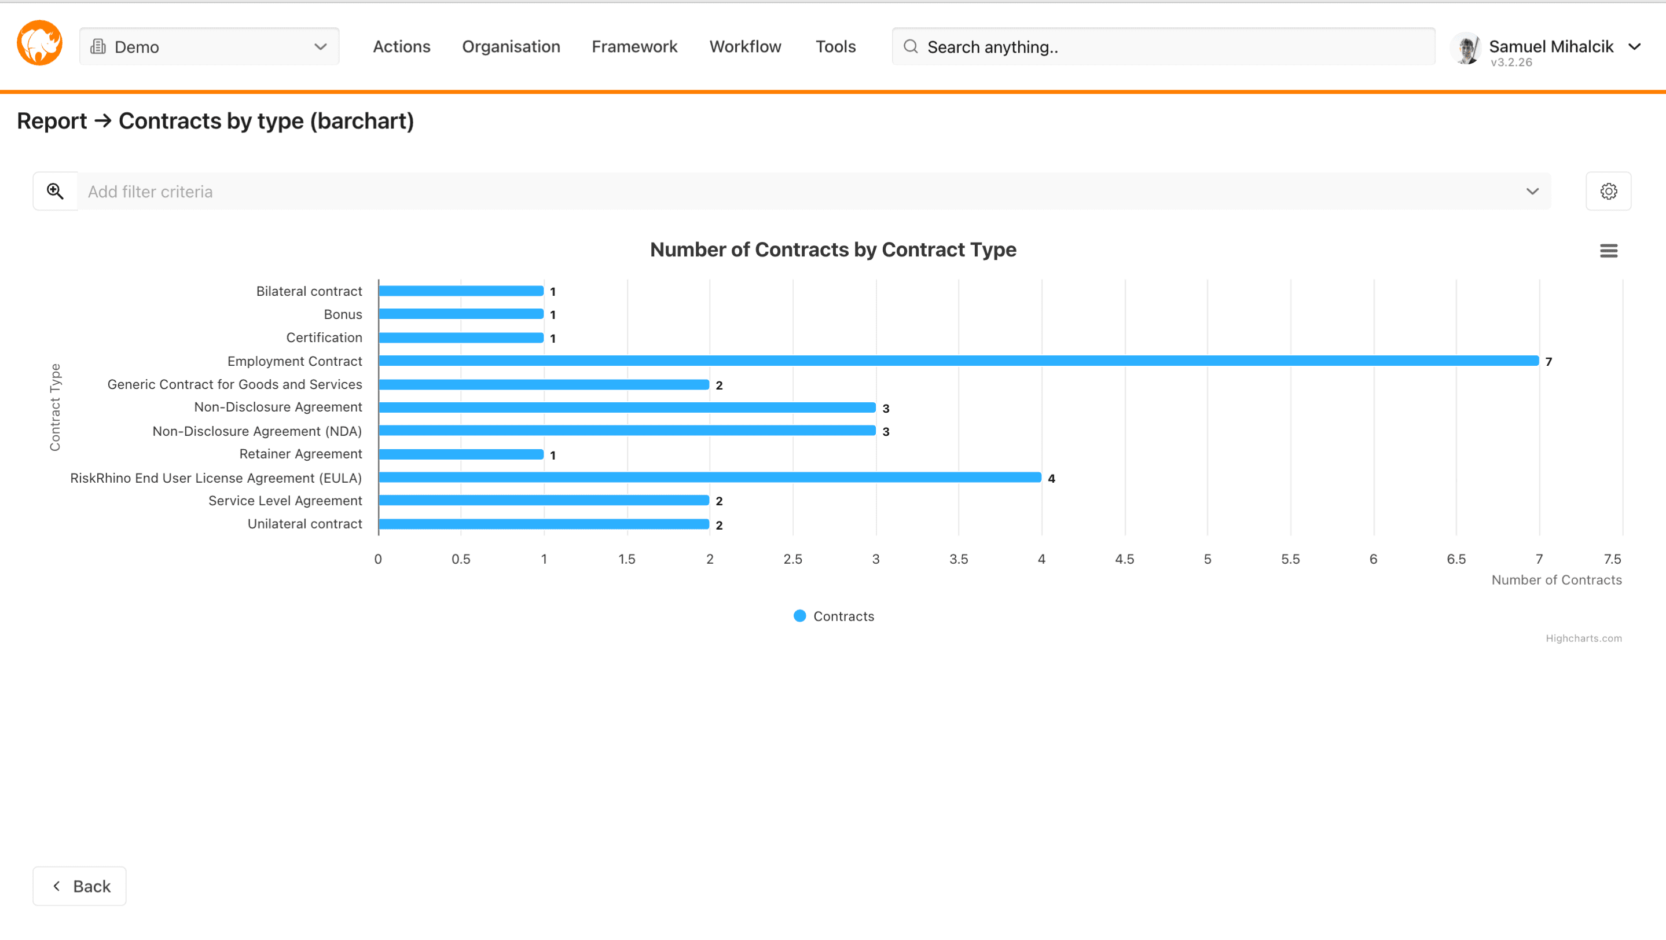Open the user account dropdown chevron
Image resolution: width=1666 pixels, height=940 pixels.
click(x=1634, y=46)
